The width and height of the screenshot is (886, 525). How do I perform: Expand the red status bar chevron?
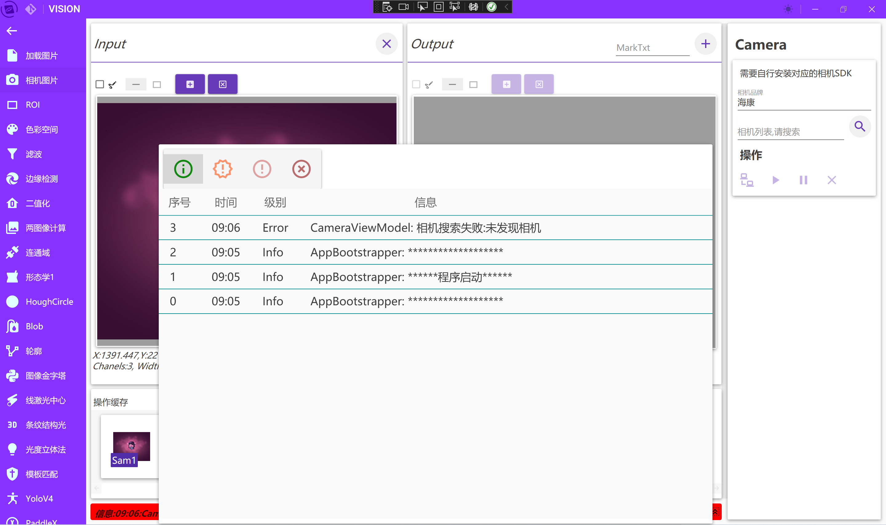pos(715,512)
